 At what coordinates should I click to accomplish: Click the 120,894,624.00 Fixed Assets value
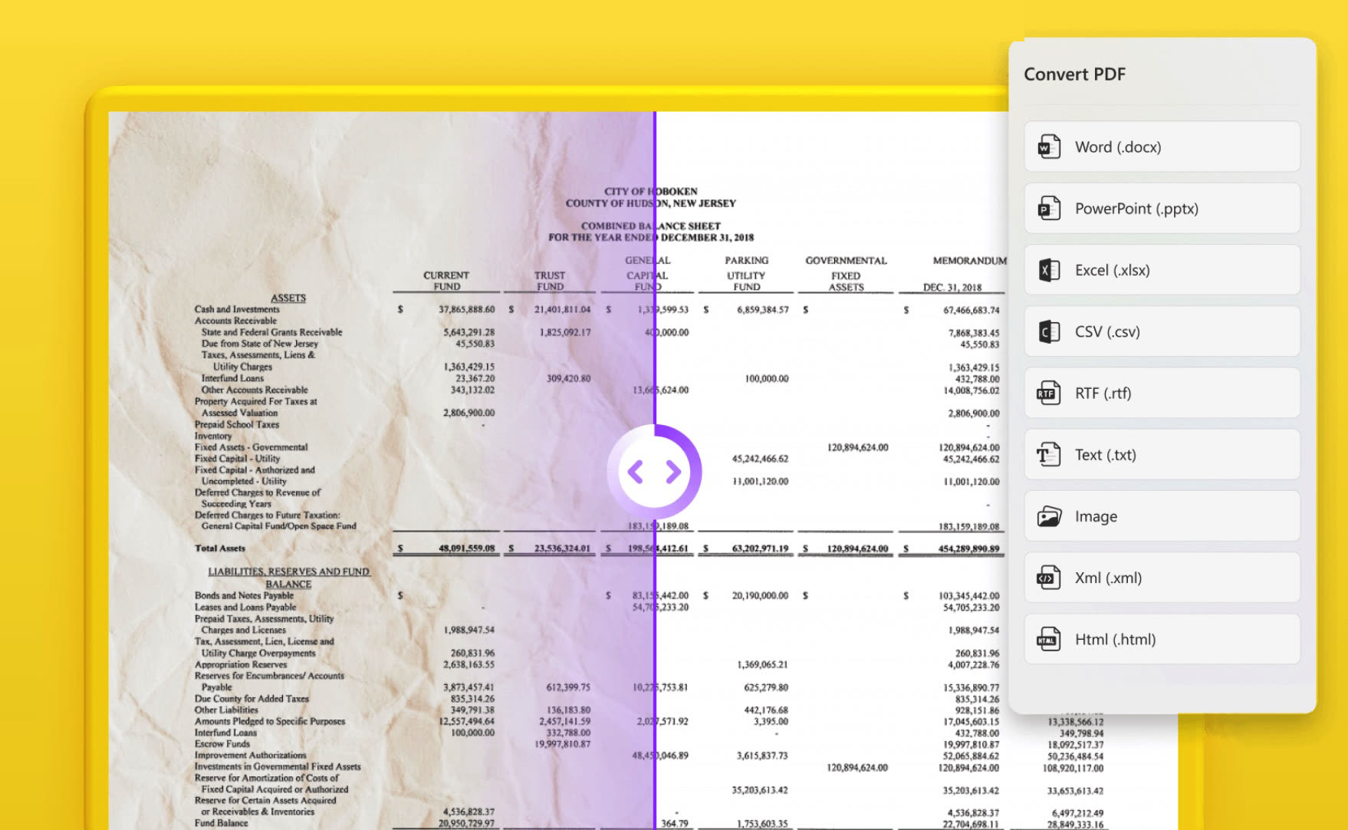pos(857,447)
